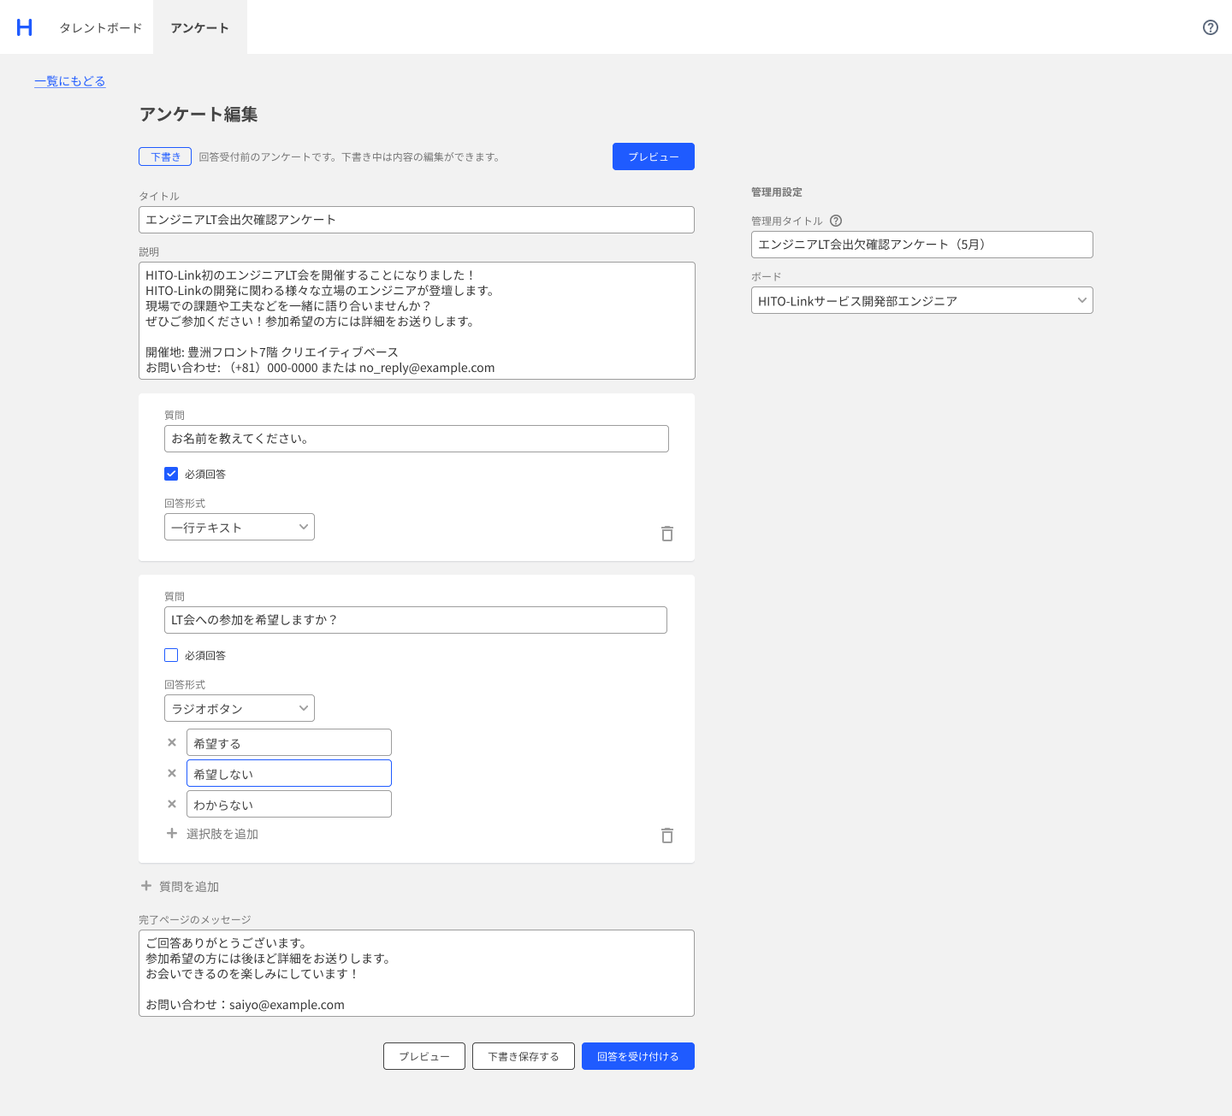Edit the わからない option field
Image resolution: width=1232 pixels, height=1116 pixels.
(289, 804)
